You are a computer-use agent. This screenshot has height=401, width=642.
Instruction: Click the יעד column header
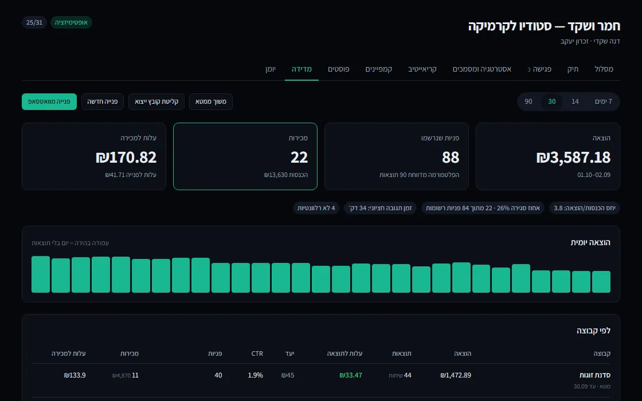pyautogui.click(x=290, y=353)
